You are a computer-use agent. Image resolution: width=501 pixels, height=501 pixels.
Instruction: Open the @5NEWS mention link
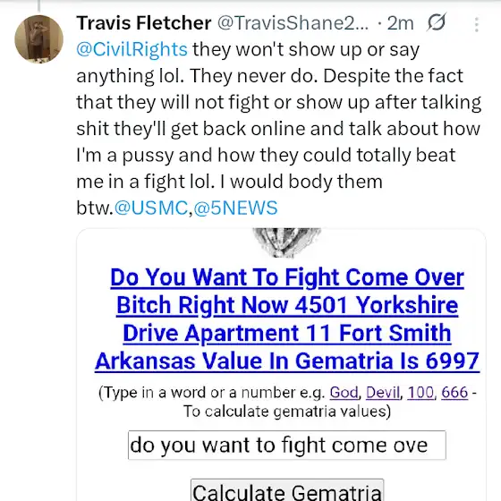[235, 208]
